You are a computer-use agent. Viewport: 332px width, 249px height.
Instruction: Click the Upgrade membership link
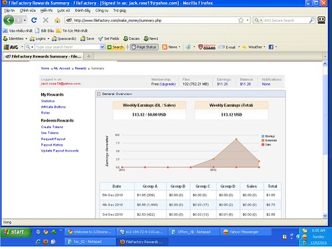167,84
